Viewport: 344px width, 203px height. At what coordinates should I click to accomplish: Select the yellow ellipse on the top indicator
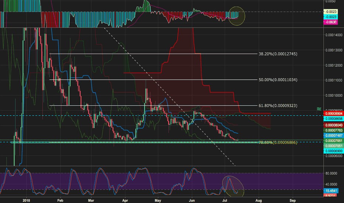coord(237,16)
